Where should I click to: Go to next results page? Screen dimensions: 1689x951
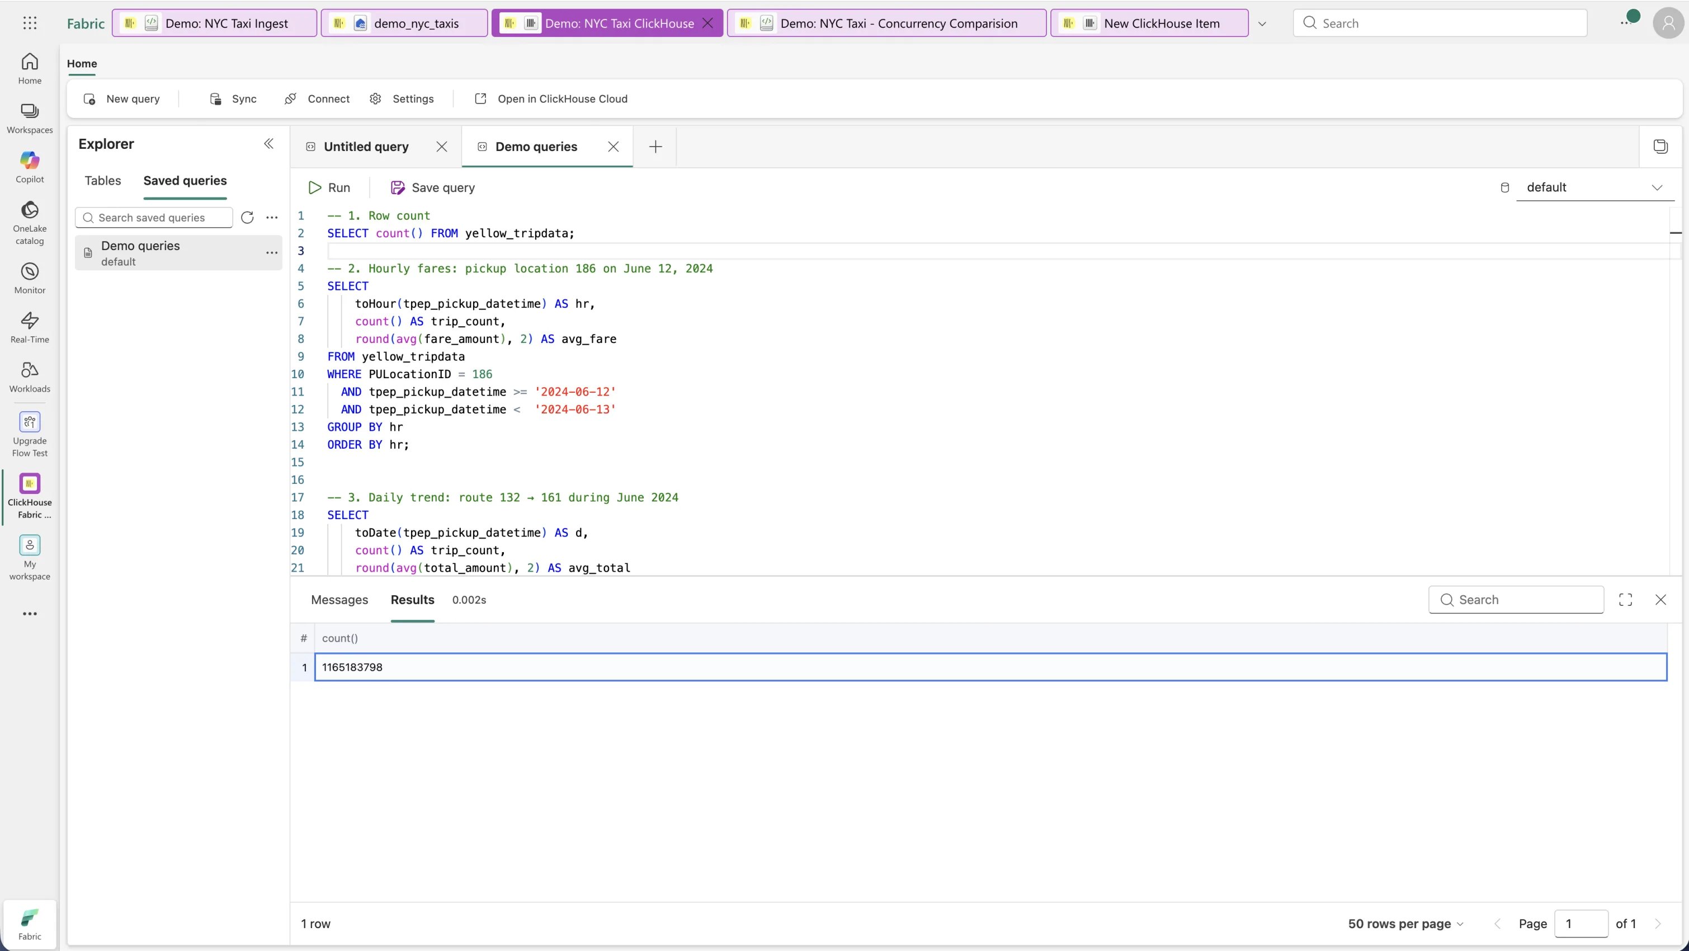pyautogui.click(x=1658, y=924)
